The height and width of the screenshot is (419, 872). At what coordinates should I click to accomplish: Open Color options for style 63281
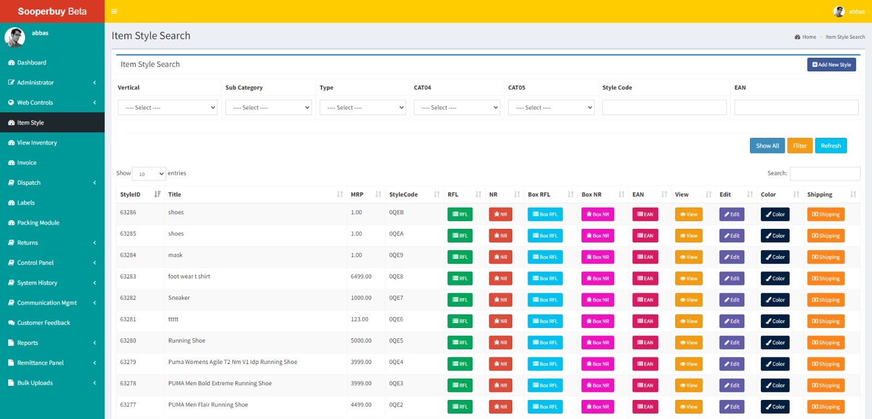pos(774,321)
